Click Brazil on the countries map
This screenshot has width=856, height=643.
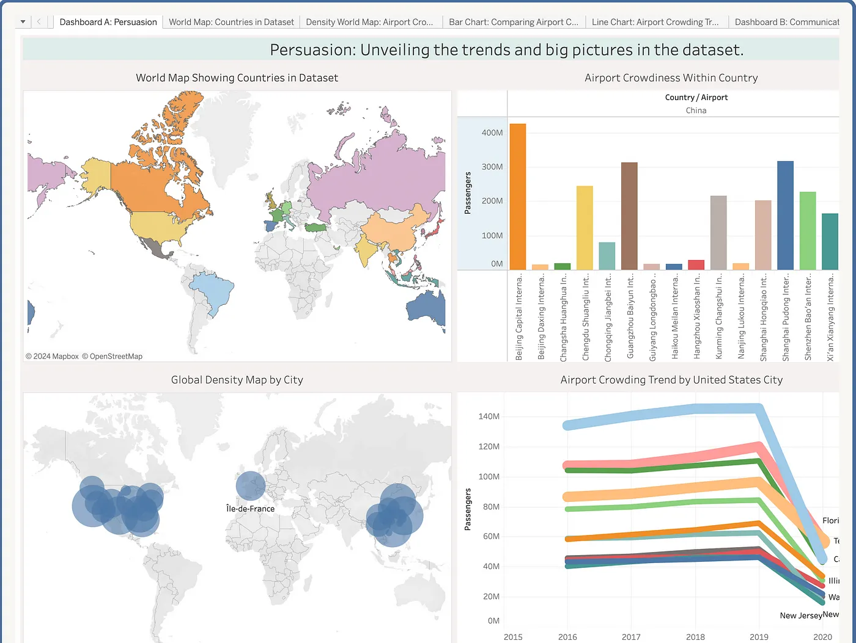pos(213,292)
